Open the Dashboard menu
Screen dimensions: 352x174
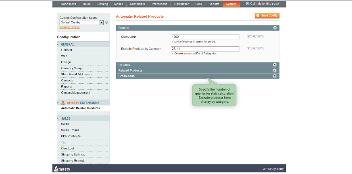(x=69, y=4)
